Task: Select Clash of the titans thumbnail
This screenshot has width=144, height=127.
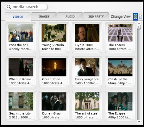Action: click(120, 67)
